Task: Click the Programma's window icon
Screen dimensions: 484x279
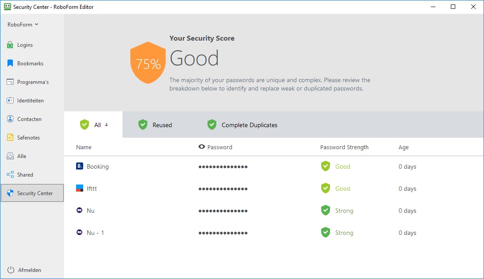Action: tap(10, 82)
